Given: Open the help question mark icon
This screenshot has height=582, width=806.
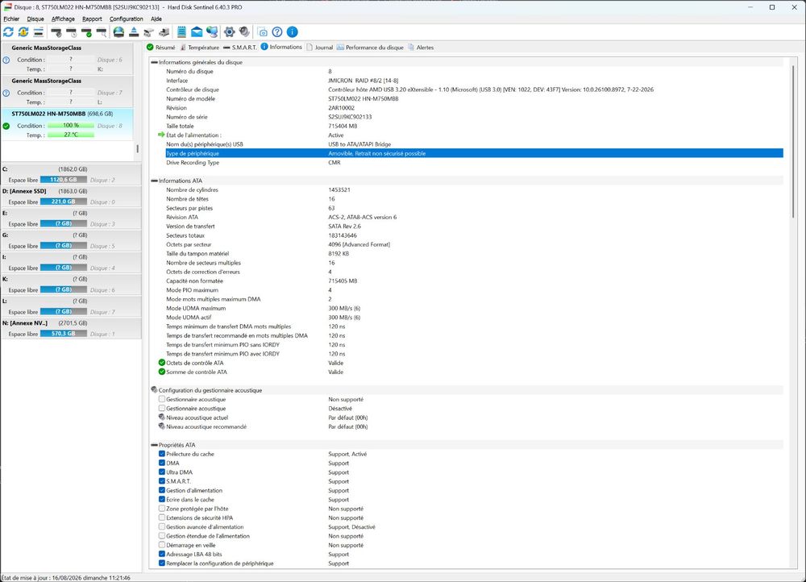Looking at the screenshot, I should pos(277,32).
